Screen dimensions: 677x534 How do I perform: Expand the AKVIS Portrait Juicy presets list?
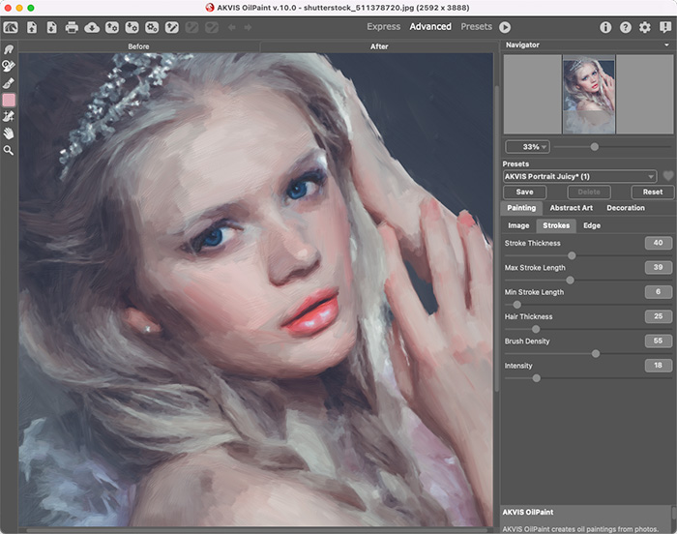point(652,176)
